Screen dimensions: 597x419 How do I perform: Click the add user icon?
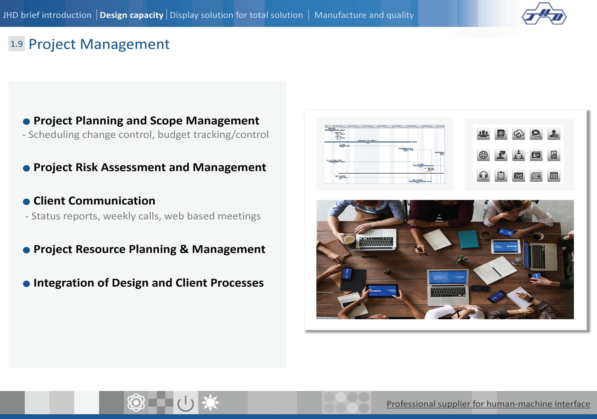click(554, 134)
